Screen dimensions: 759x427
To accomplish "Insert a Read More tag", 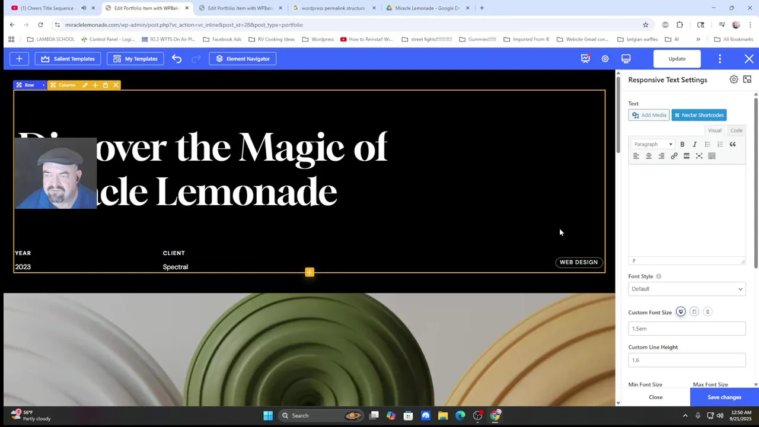I will point(687,156).
